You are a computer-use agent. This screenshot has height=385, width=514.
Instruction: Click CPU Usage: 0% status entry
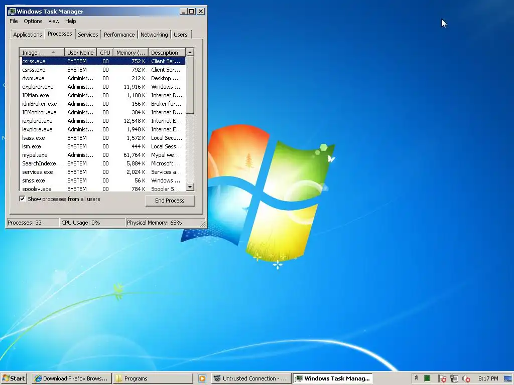(93, 223)
